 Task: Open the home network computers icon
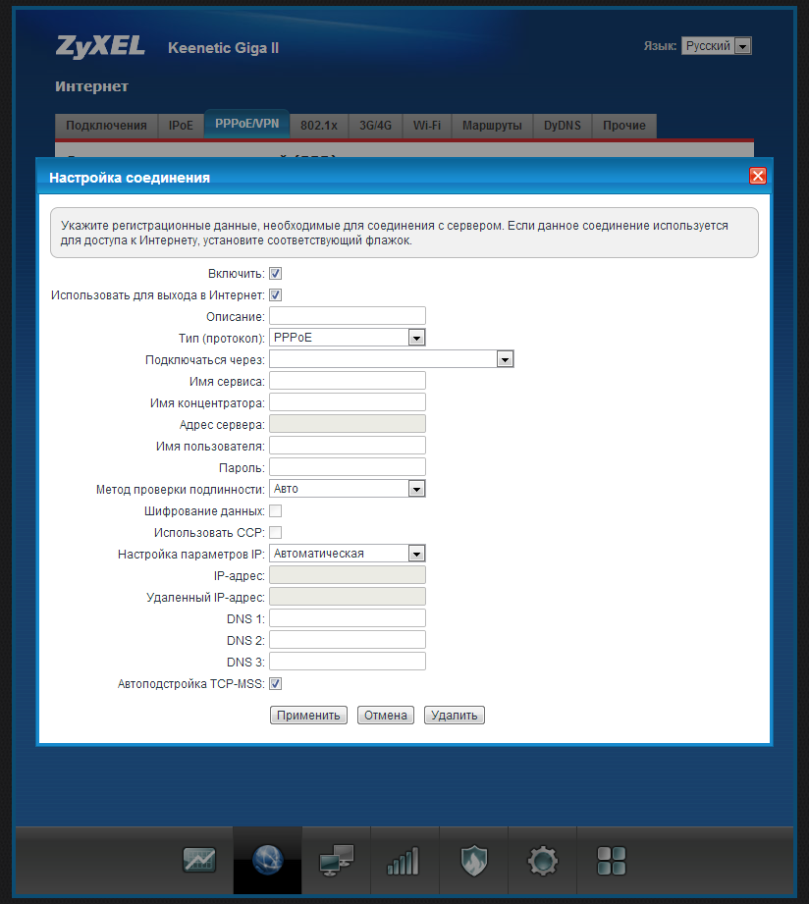tap(336, 860)
